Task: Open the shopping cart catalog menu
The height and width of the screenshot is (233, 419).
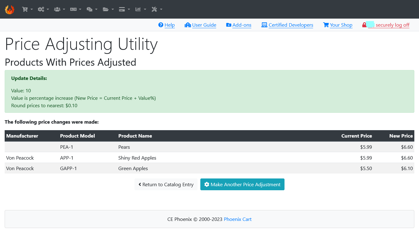Action: (x=27, y=9)
